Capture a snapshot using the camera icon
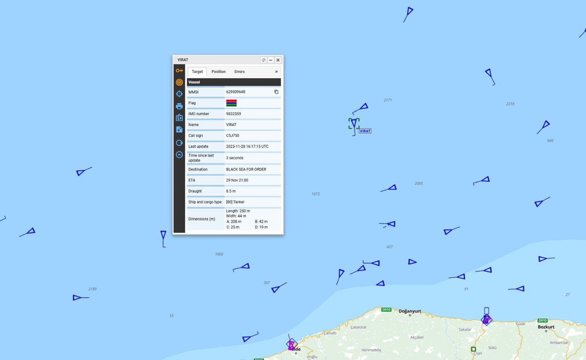This screenshot has width=586, height=360. (179, 117)
